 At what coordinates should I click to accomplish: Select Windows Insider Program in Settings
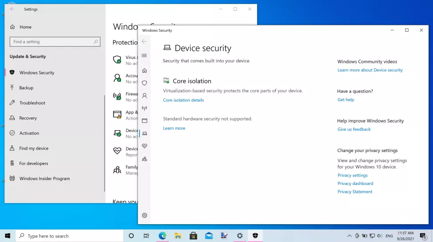54,179
